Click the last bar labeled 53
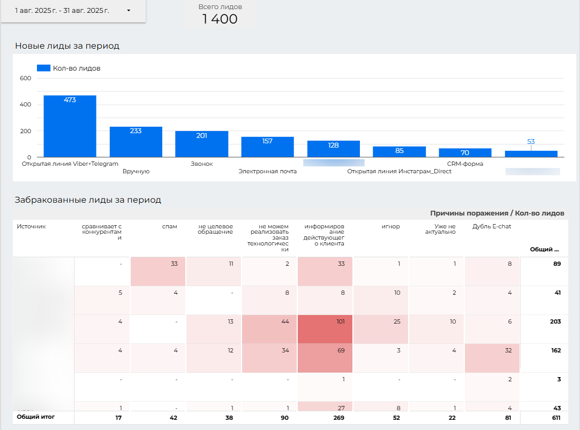The height and width of the screenshot is (430, 580). pyautogui.click(x=531, y=153)
